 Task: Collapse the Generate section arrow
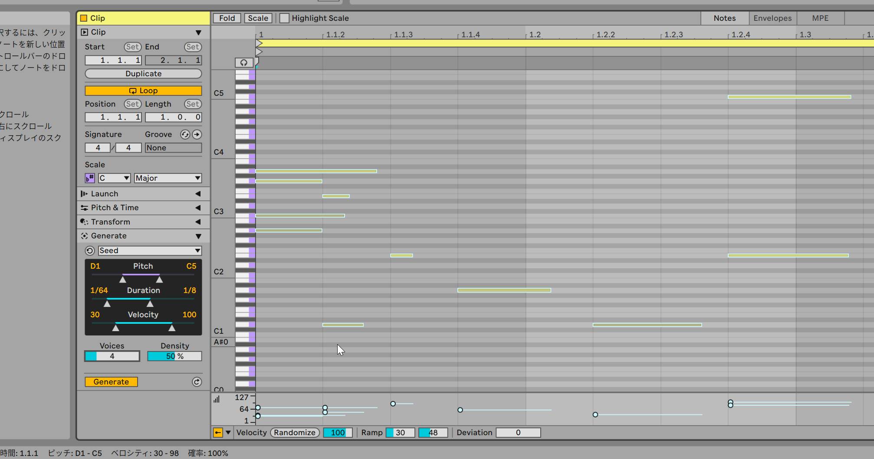pos(198,236)
